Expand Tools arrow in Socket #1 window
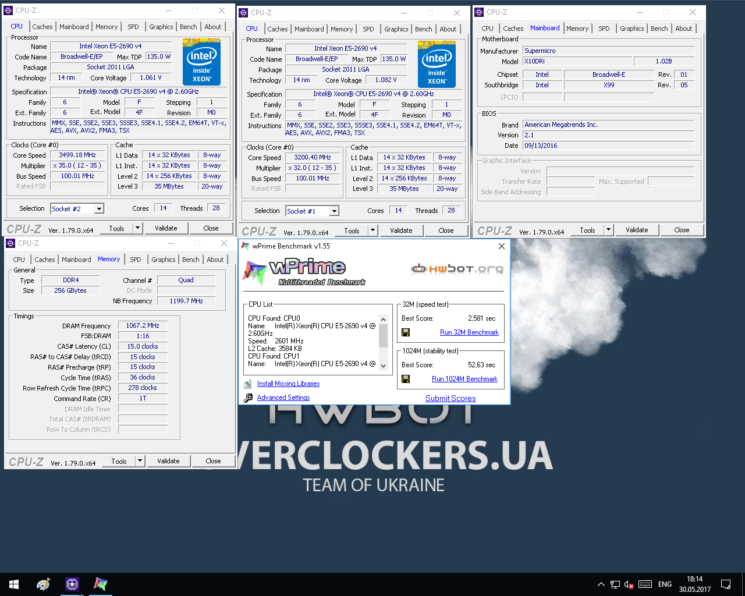The width and height of the screenshot is (745, 596). pyautogui.click(x=373, y=230)
